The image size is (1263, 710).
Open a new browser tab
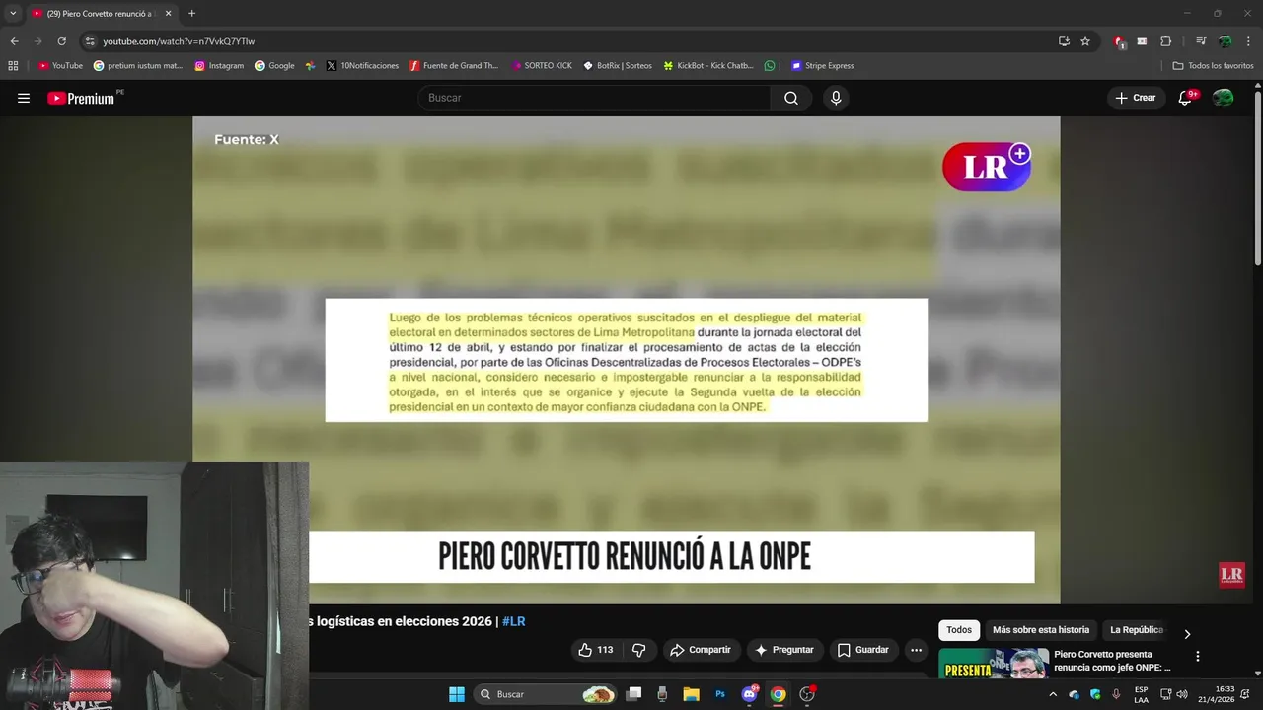[x=191, y=13]
